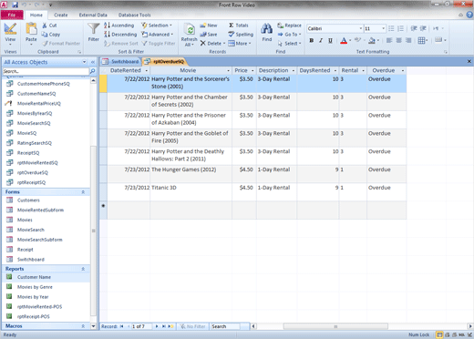This screenshot has height=339, width=474.
Task: Click the No Filter indicator
Action: click(192, 326)
